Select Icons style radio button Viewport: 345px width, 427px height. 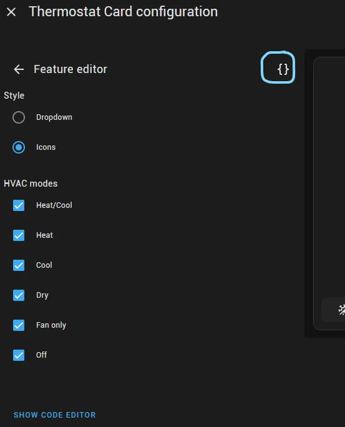[19, 147]
